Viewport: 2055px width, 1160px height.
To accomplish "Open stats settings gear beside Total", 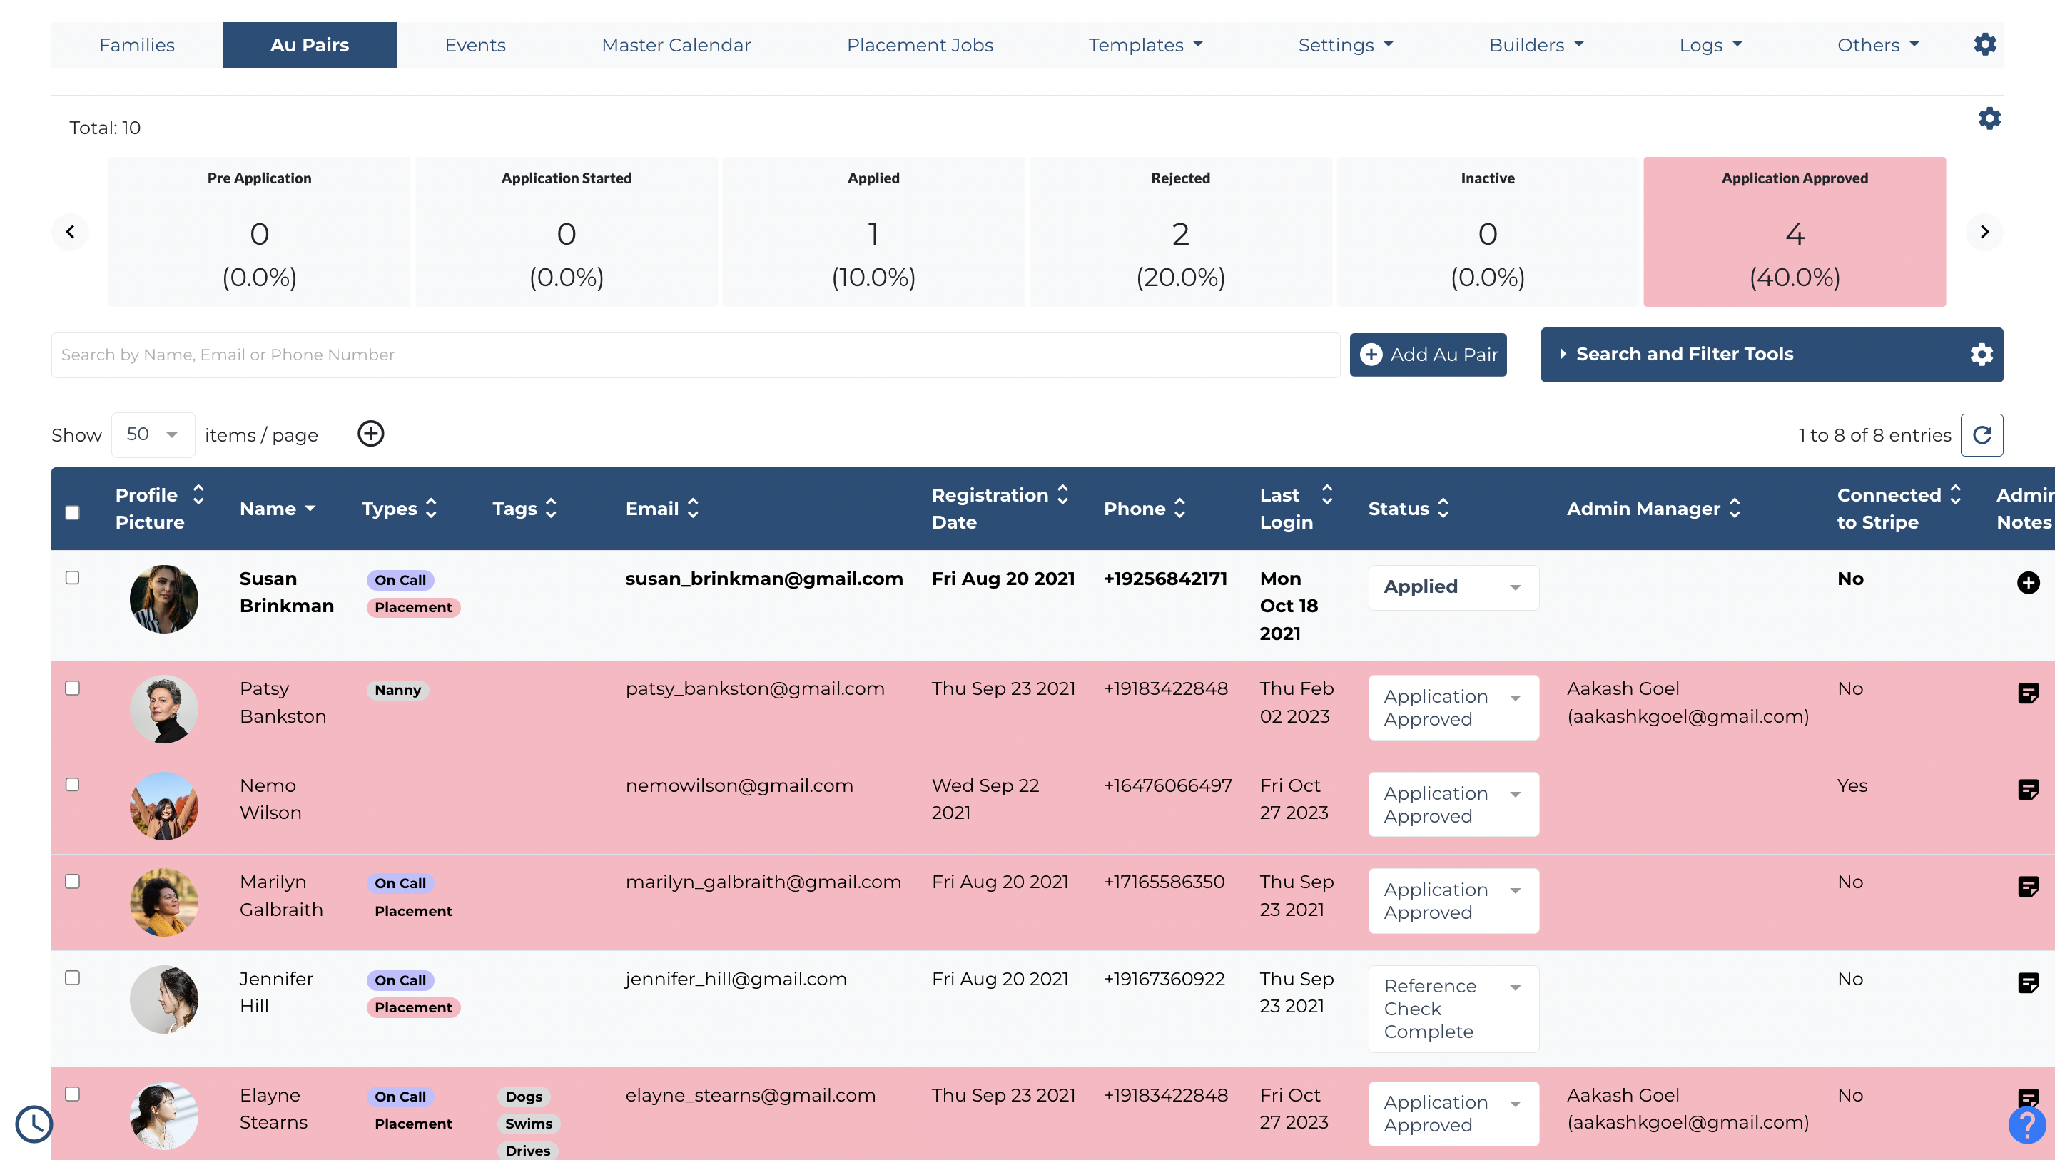I will point(1989,119).
